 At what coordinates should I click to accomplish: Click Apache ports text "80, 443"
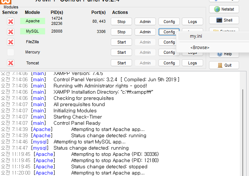point(99,21)
